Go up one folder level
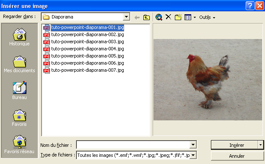The image size is (265, 164). click(x=146, y=17)
